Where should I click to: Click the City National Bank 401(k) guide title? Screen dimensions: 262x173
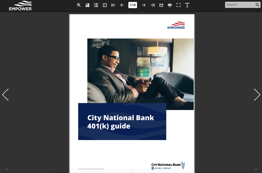[120, 122]
